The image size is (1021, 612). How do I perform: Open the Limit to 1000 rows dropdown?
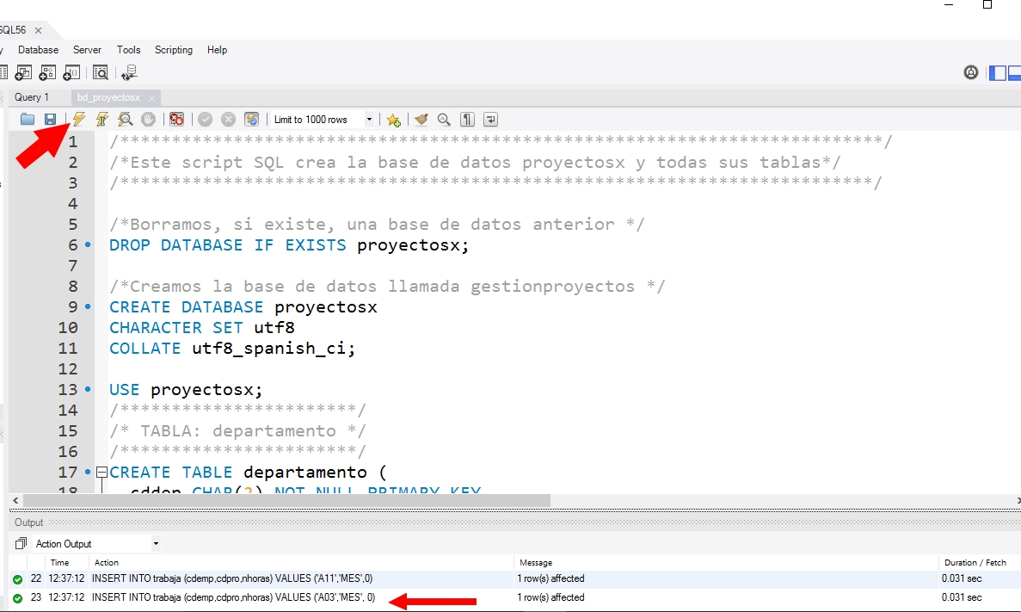(370, 120)
